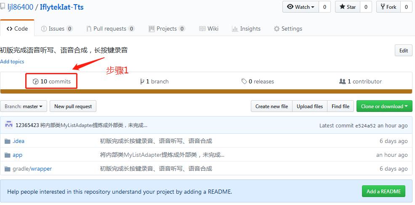Go to the Projects tab
The height and width of the screenshot is (205, 415).
[167, 29]
